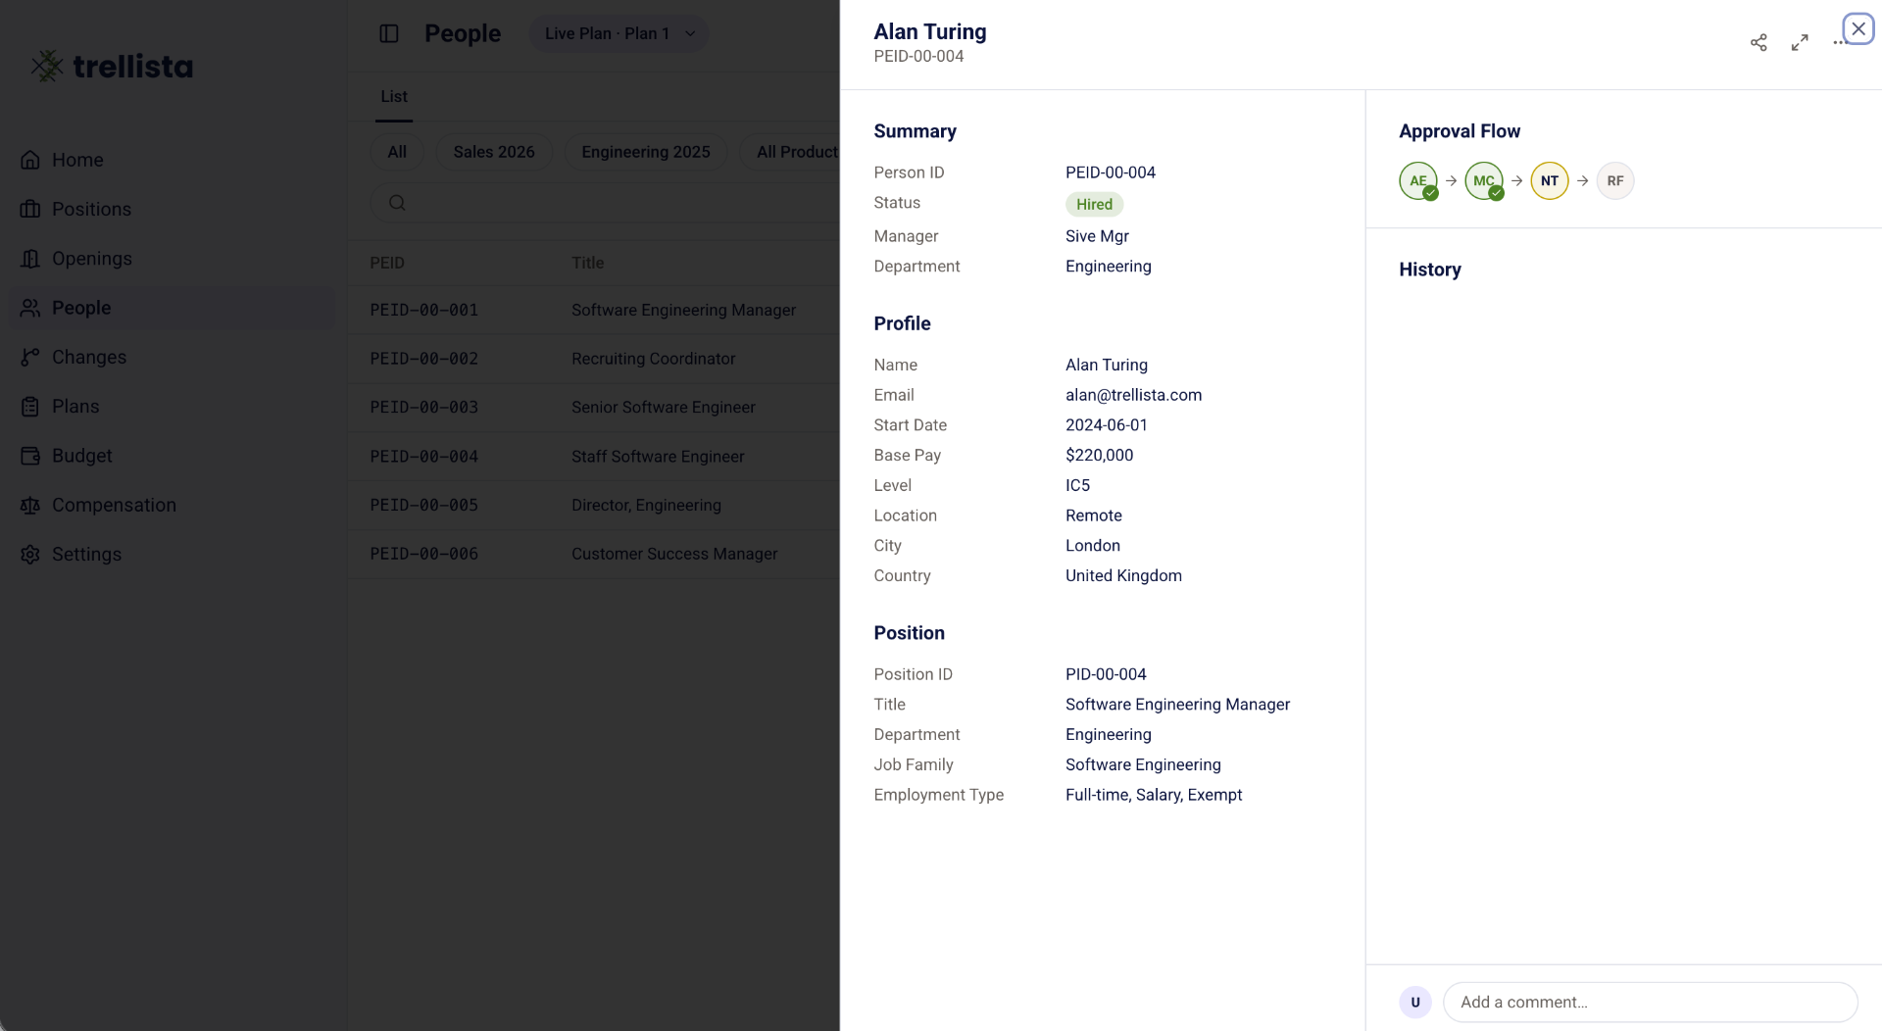Open Changes in the sidebar
Image resolution: width=1882 pixels, height=1031 pixels.
[172, 357]
